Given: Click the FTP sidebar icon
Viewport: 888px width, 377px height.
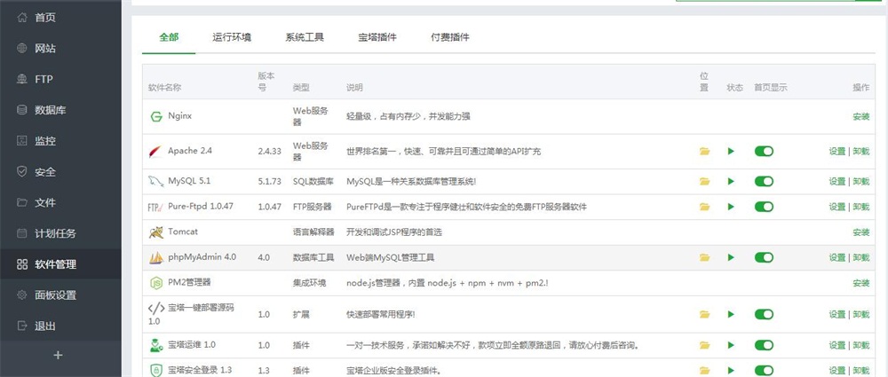Looking at the screenshot, I should pyautogui.click(x=22, y=79).
